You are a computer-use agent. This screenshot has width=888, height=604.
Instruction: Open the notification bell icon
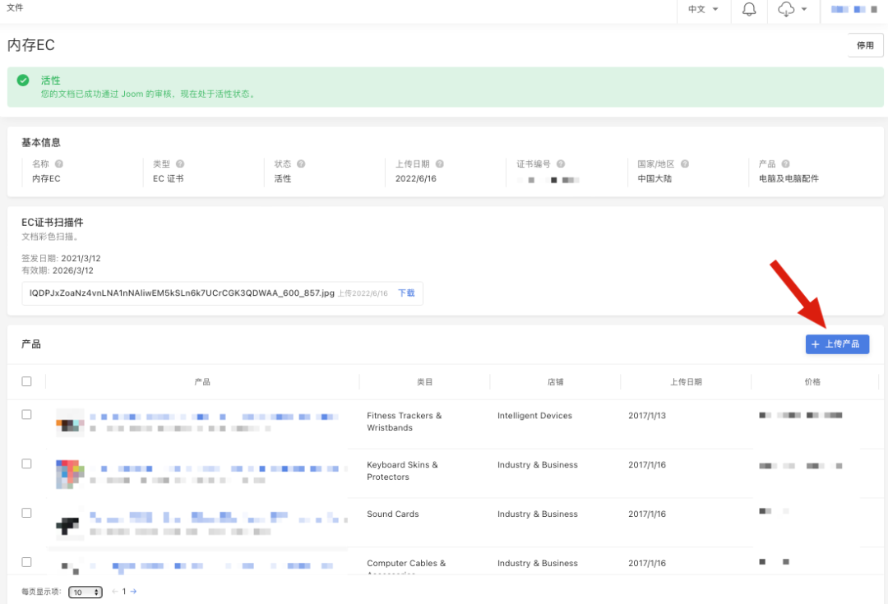pyautogui.click(x=749, y=10)
